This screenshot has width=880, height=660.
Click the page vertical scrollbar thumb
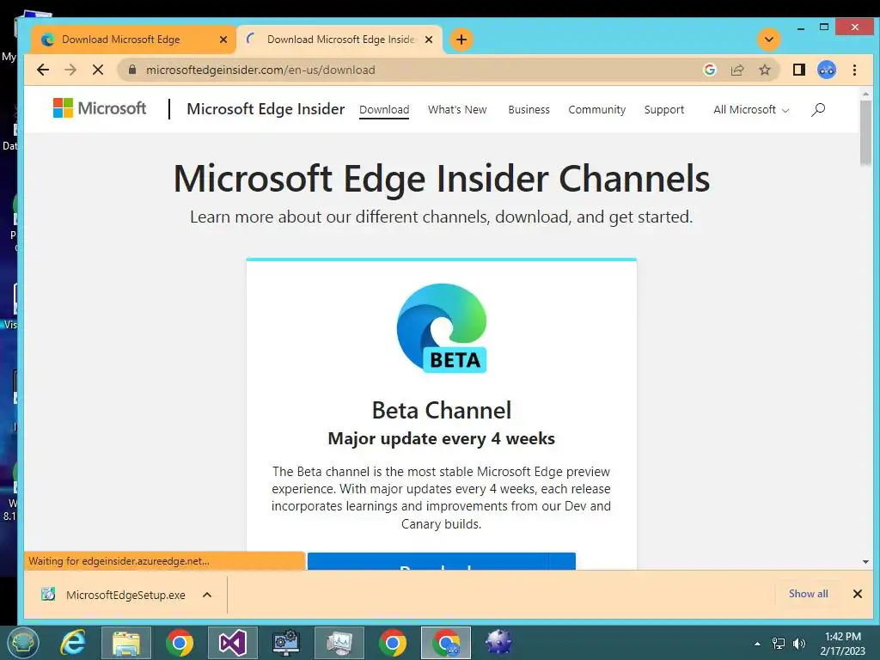pyautogui.click(x=865, y=133)
